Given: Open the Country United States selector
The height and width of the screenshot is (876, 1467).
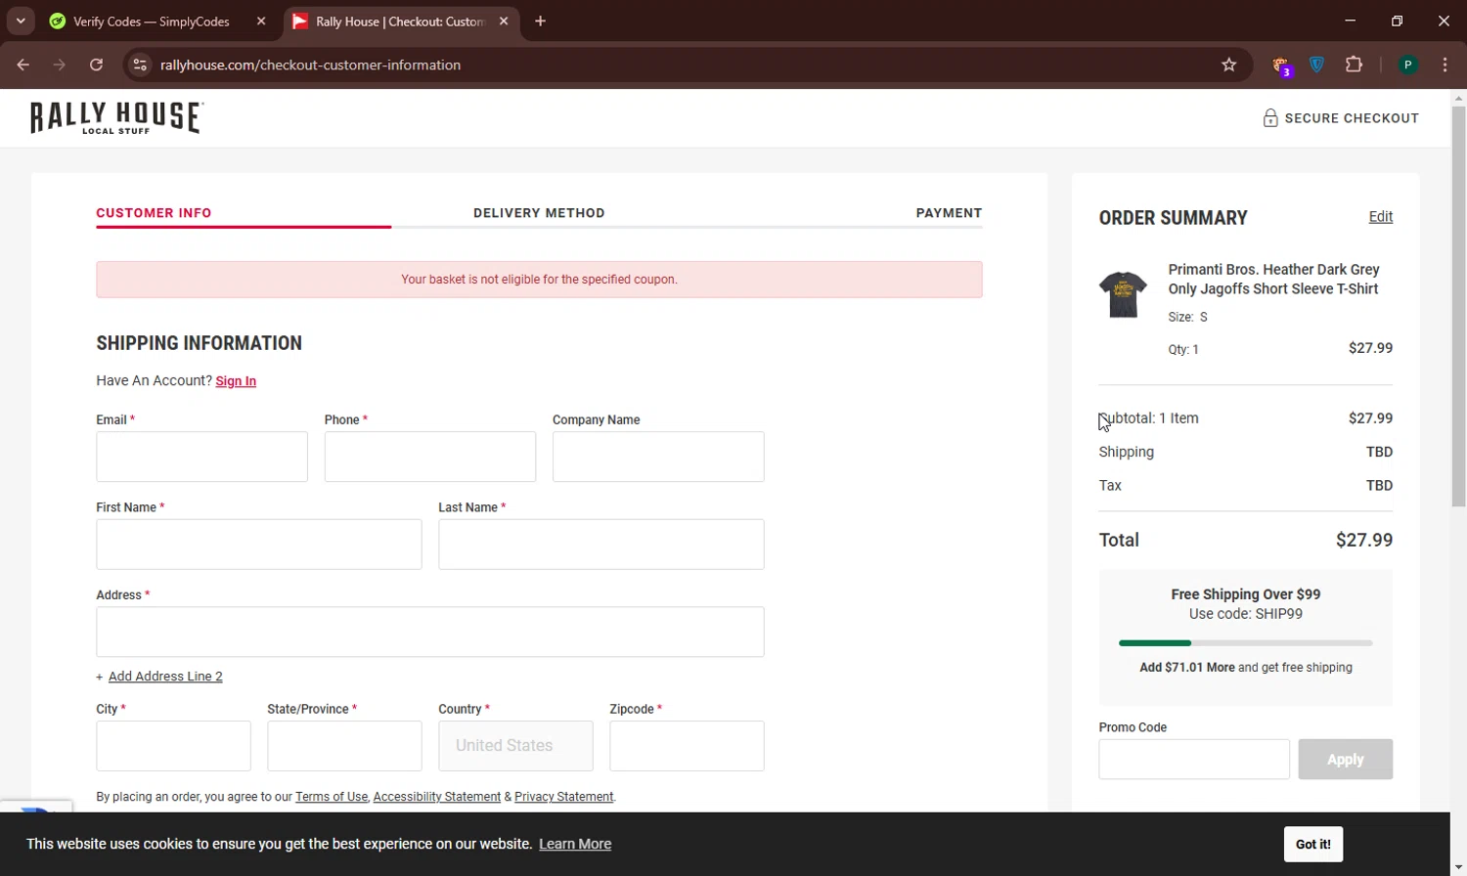Looking at the screenshot, I should (x=515, y=746).
